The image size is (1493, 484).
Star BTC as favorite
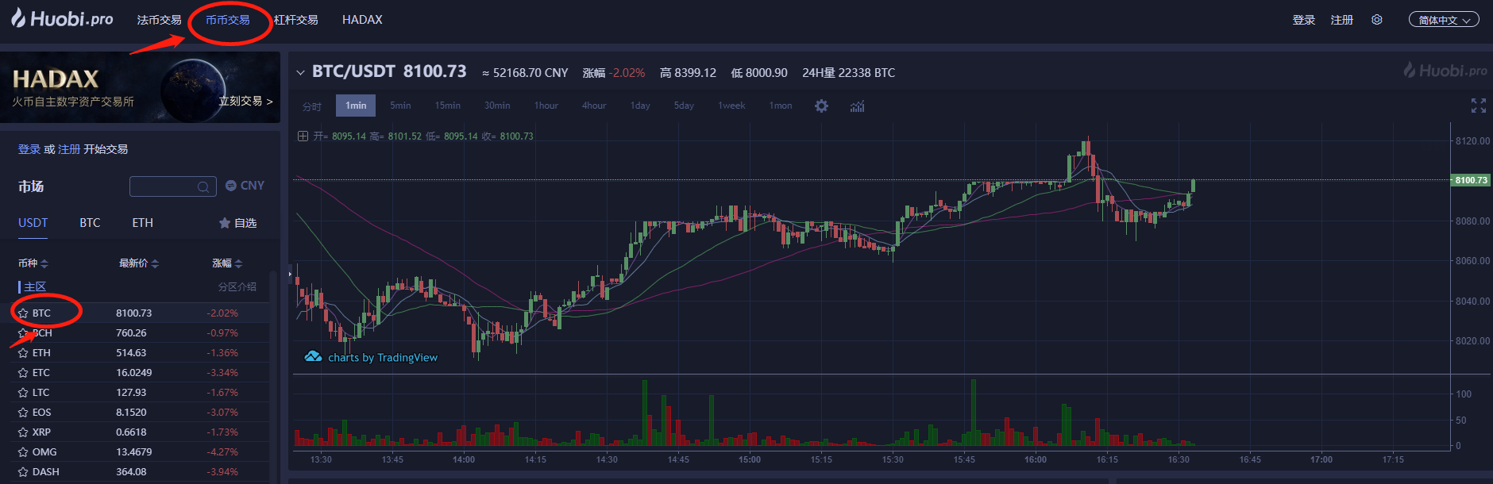click(23, 313)
